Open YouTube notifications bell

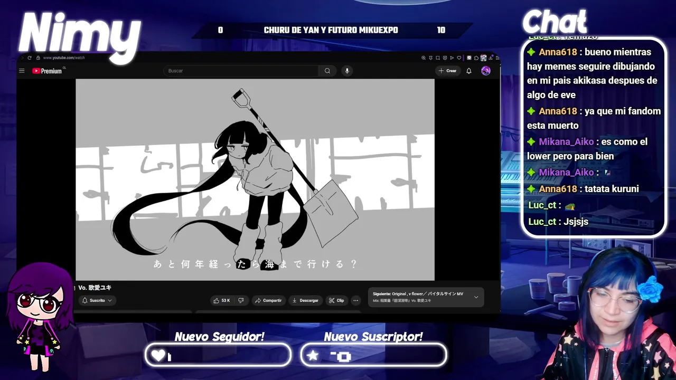(x=468, y=71)
